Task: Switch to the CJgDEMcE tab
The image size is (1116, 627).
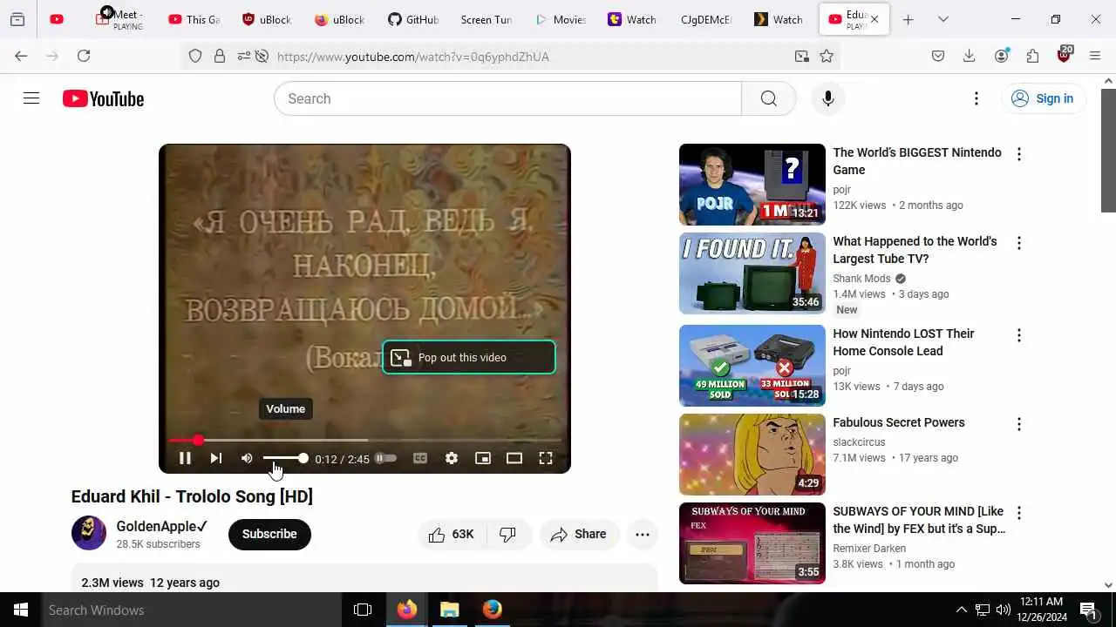Action: 706,19
